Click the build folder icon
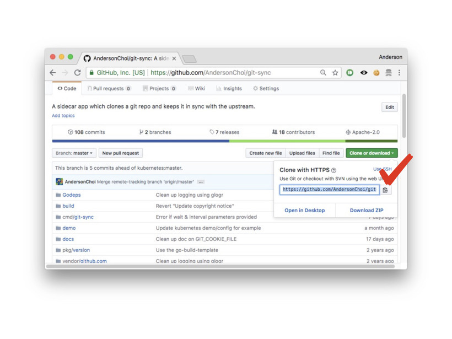The height and width of the screenshot is (339, 452). coord(58,206)
